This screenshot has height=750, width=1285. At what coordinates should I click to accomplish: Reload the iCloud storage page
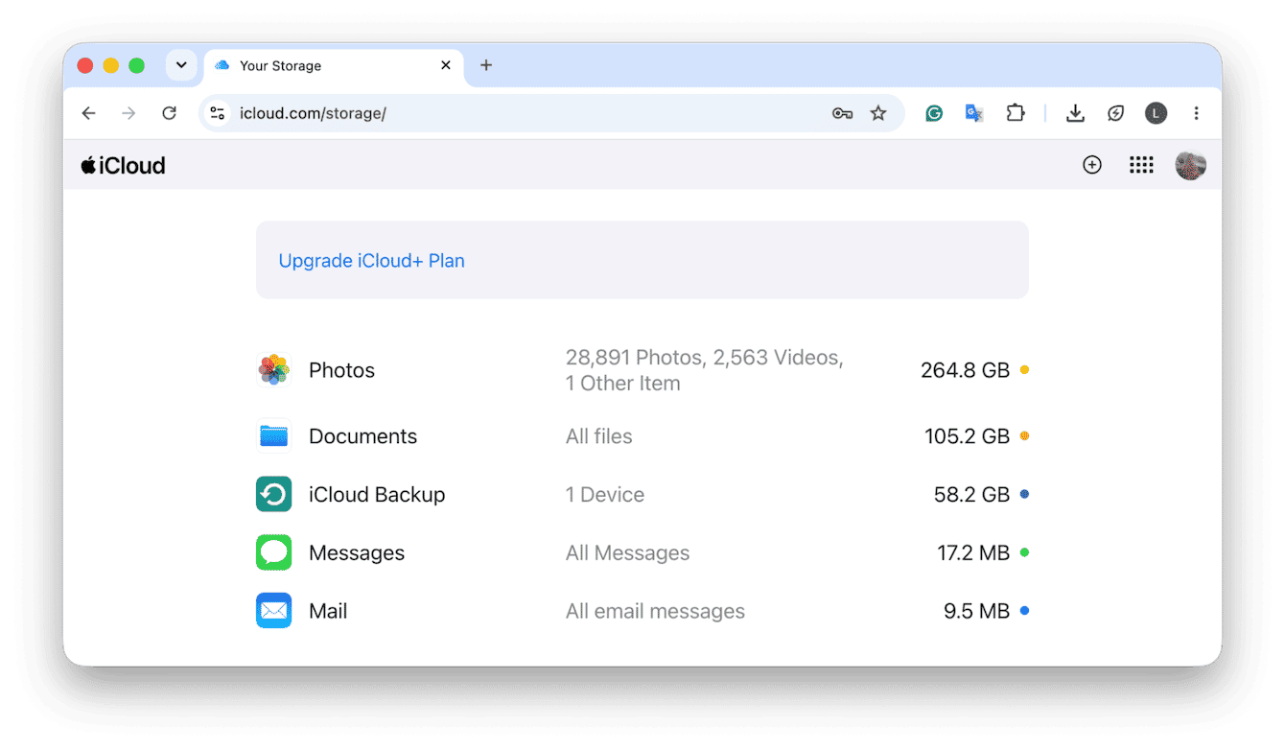tap(170, 113)
